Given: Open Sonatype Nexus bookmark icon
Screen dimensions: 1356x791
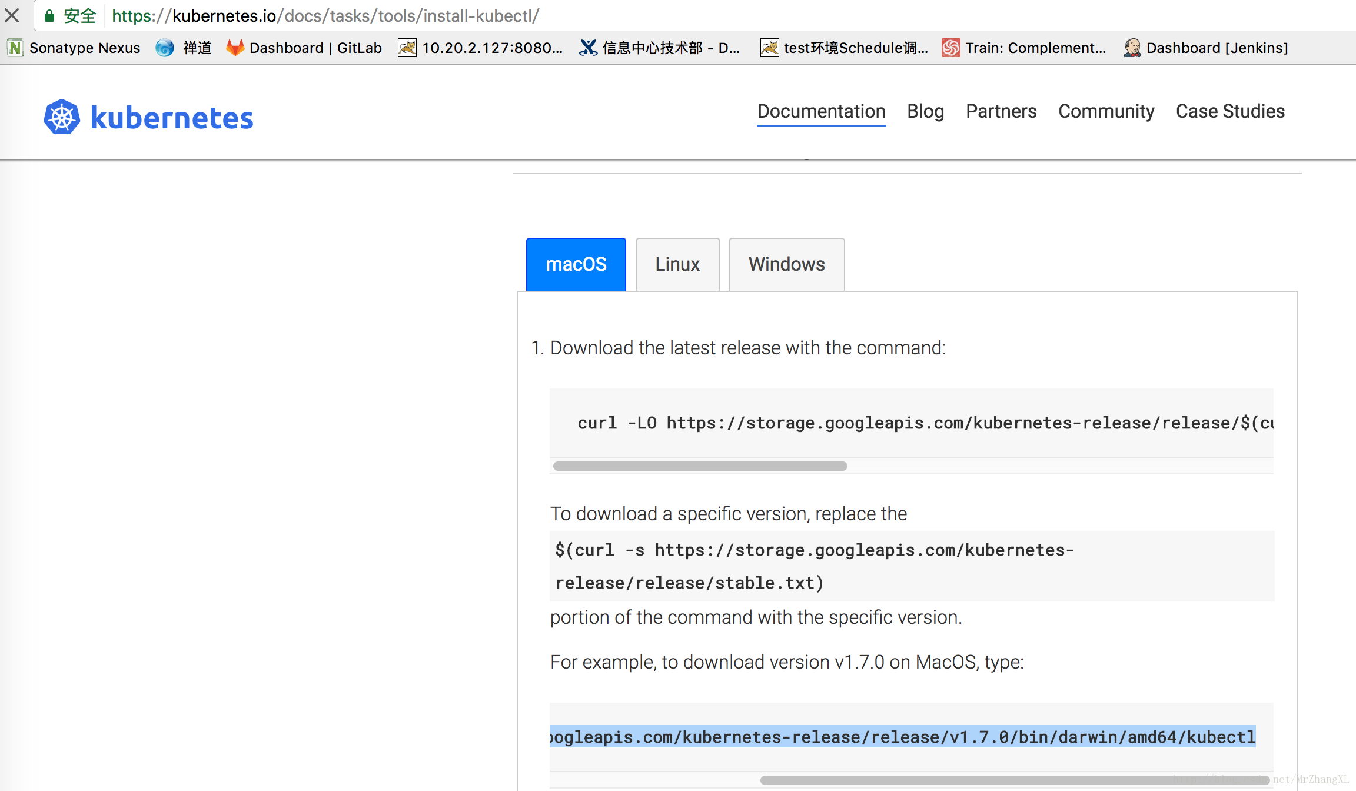Looking at the screenshot, I should point(15,48).
